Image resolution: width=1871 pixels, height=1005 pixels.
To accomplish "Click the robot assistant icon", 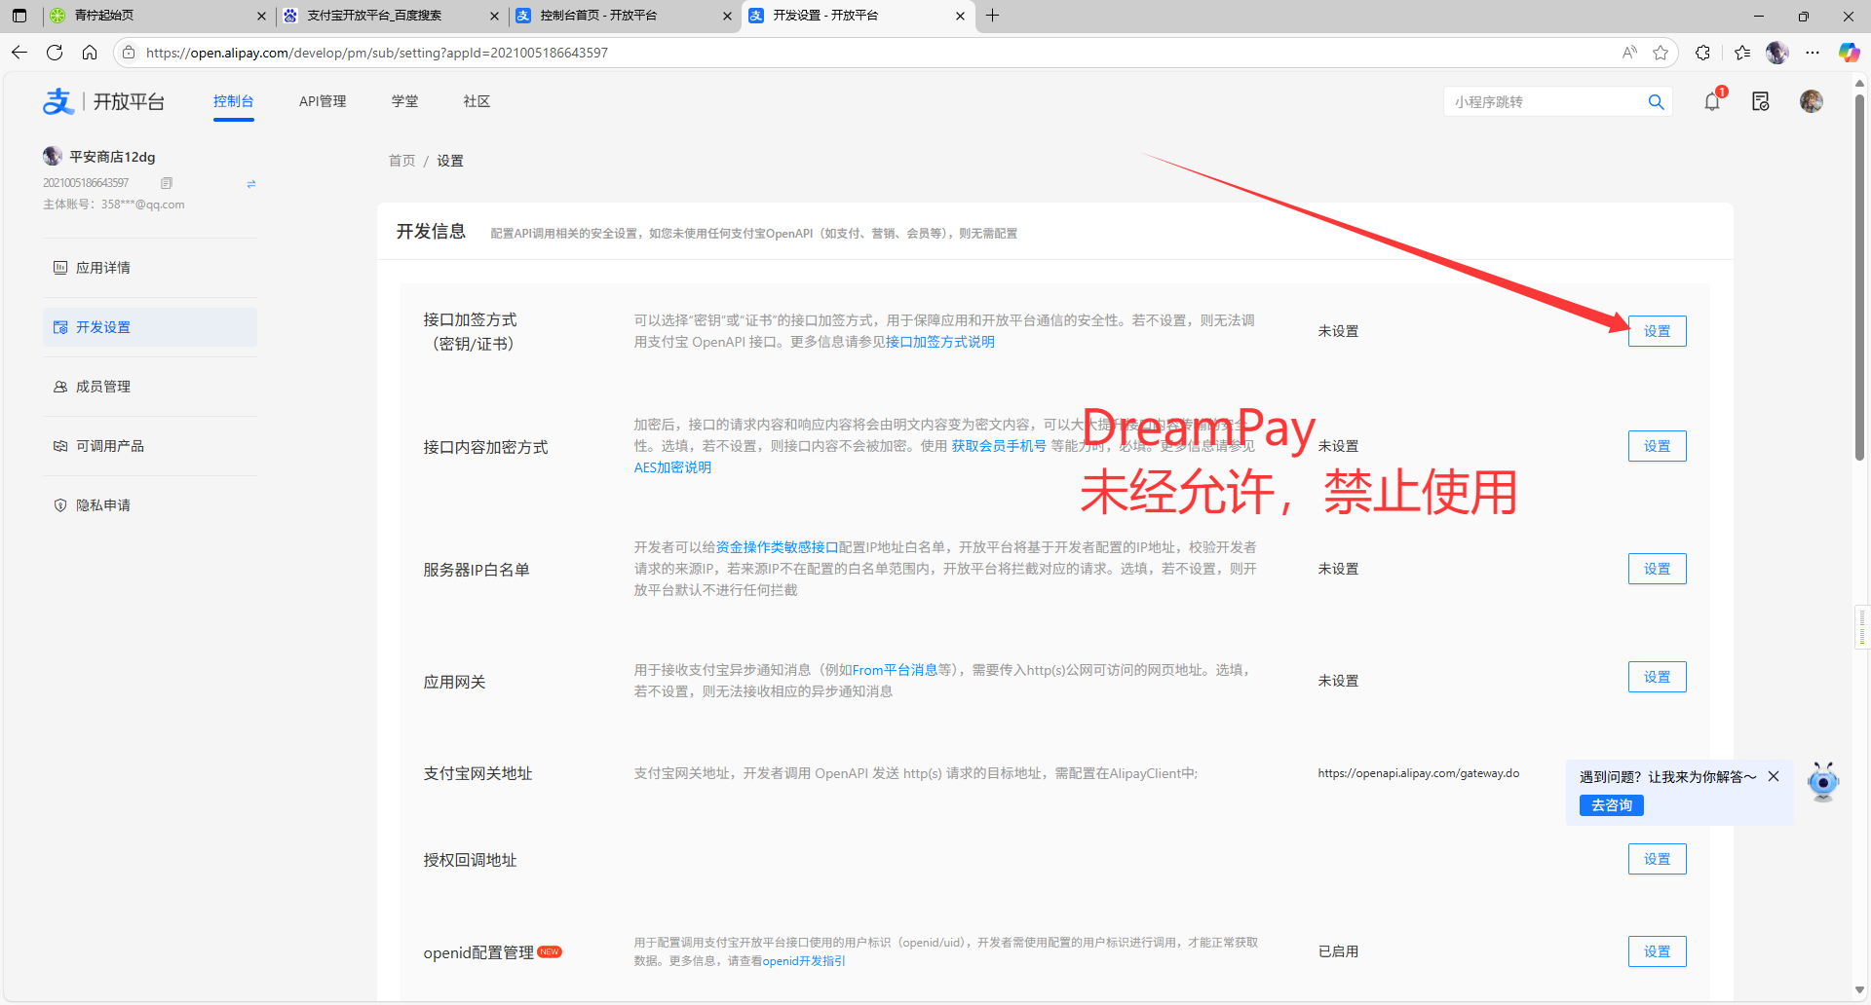I will pyautogui.click(x=1822, y=781).
